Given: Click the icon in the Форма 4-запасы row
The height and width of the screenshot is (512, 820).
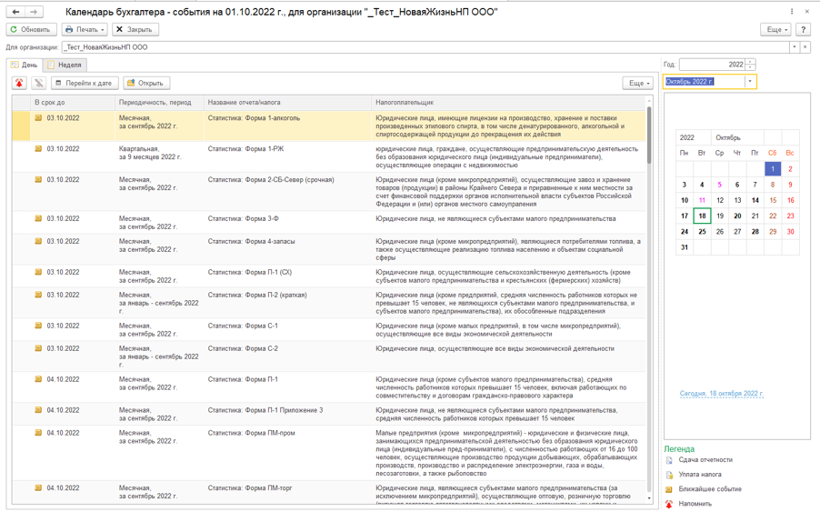Looking at the screenshot, I should pos(38,242).
